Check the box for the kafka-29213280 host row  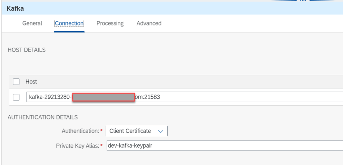[x=16, y=97]
